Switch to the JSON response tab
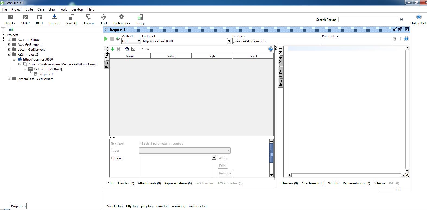Viewport: 427px width, 210px height. (281, 61)
